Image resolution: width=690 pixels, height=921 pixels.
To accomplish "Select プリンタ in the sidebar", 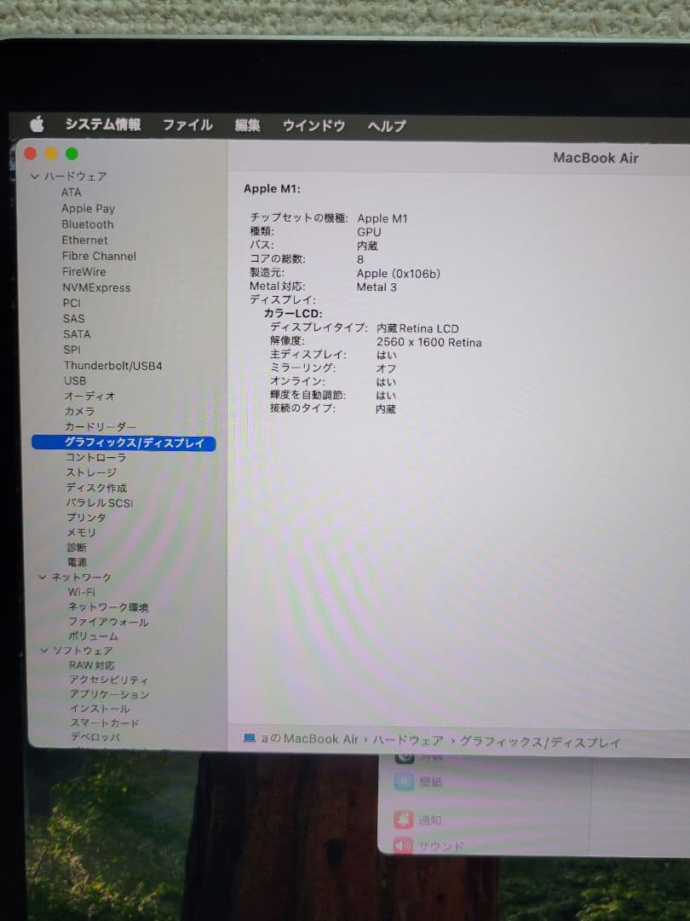I will pyautogui.click(x=86, y=518).
